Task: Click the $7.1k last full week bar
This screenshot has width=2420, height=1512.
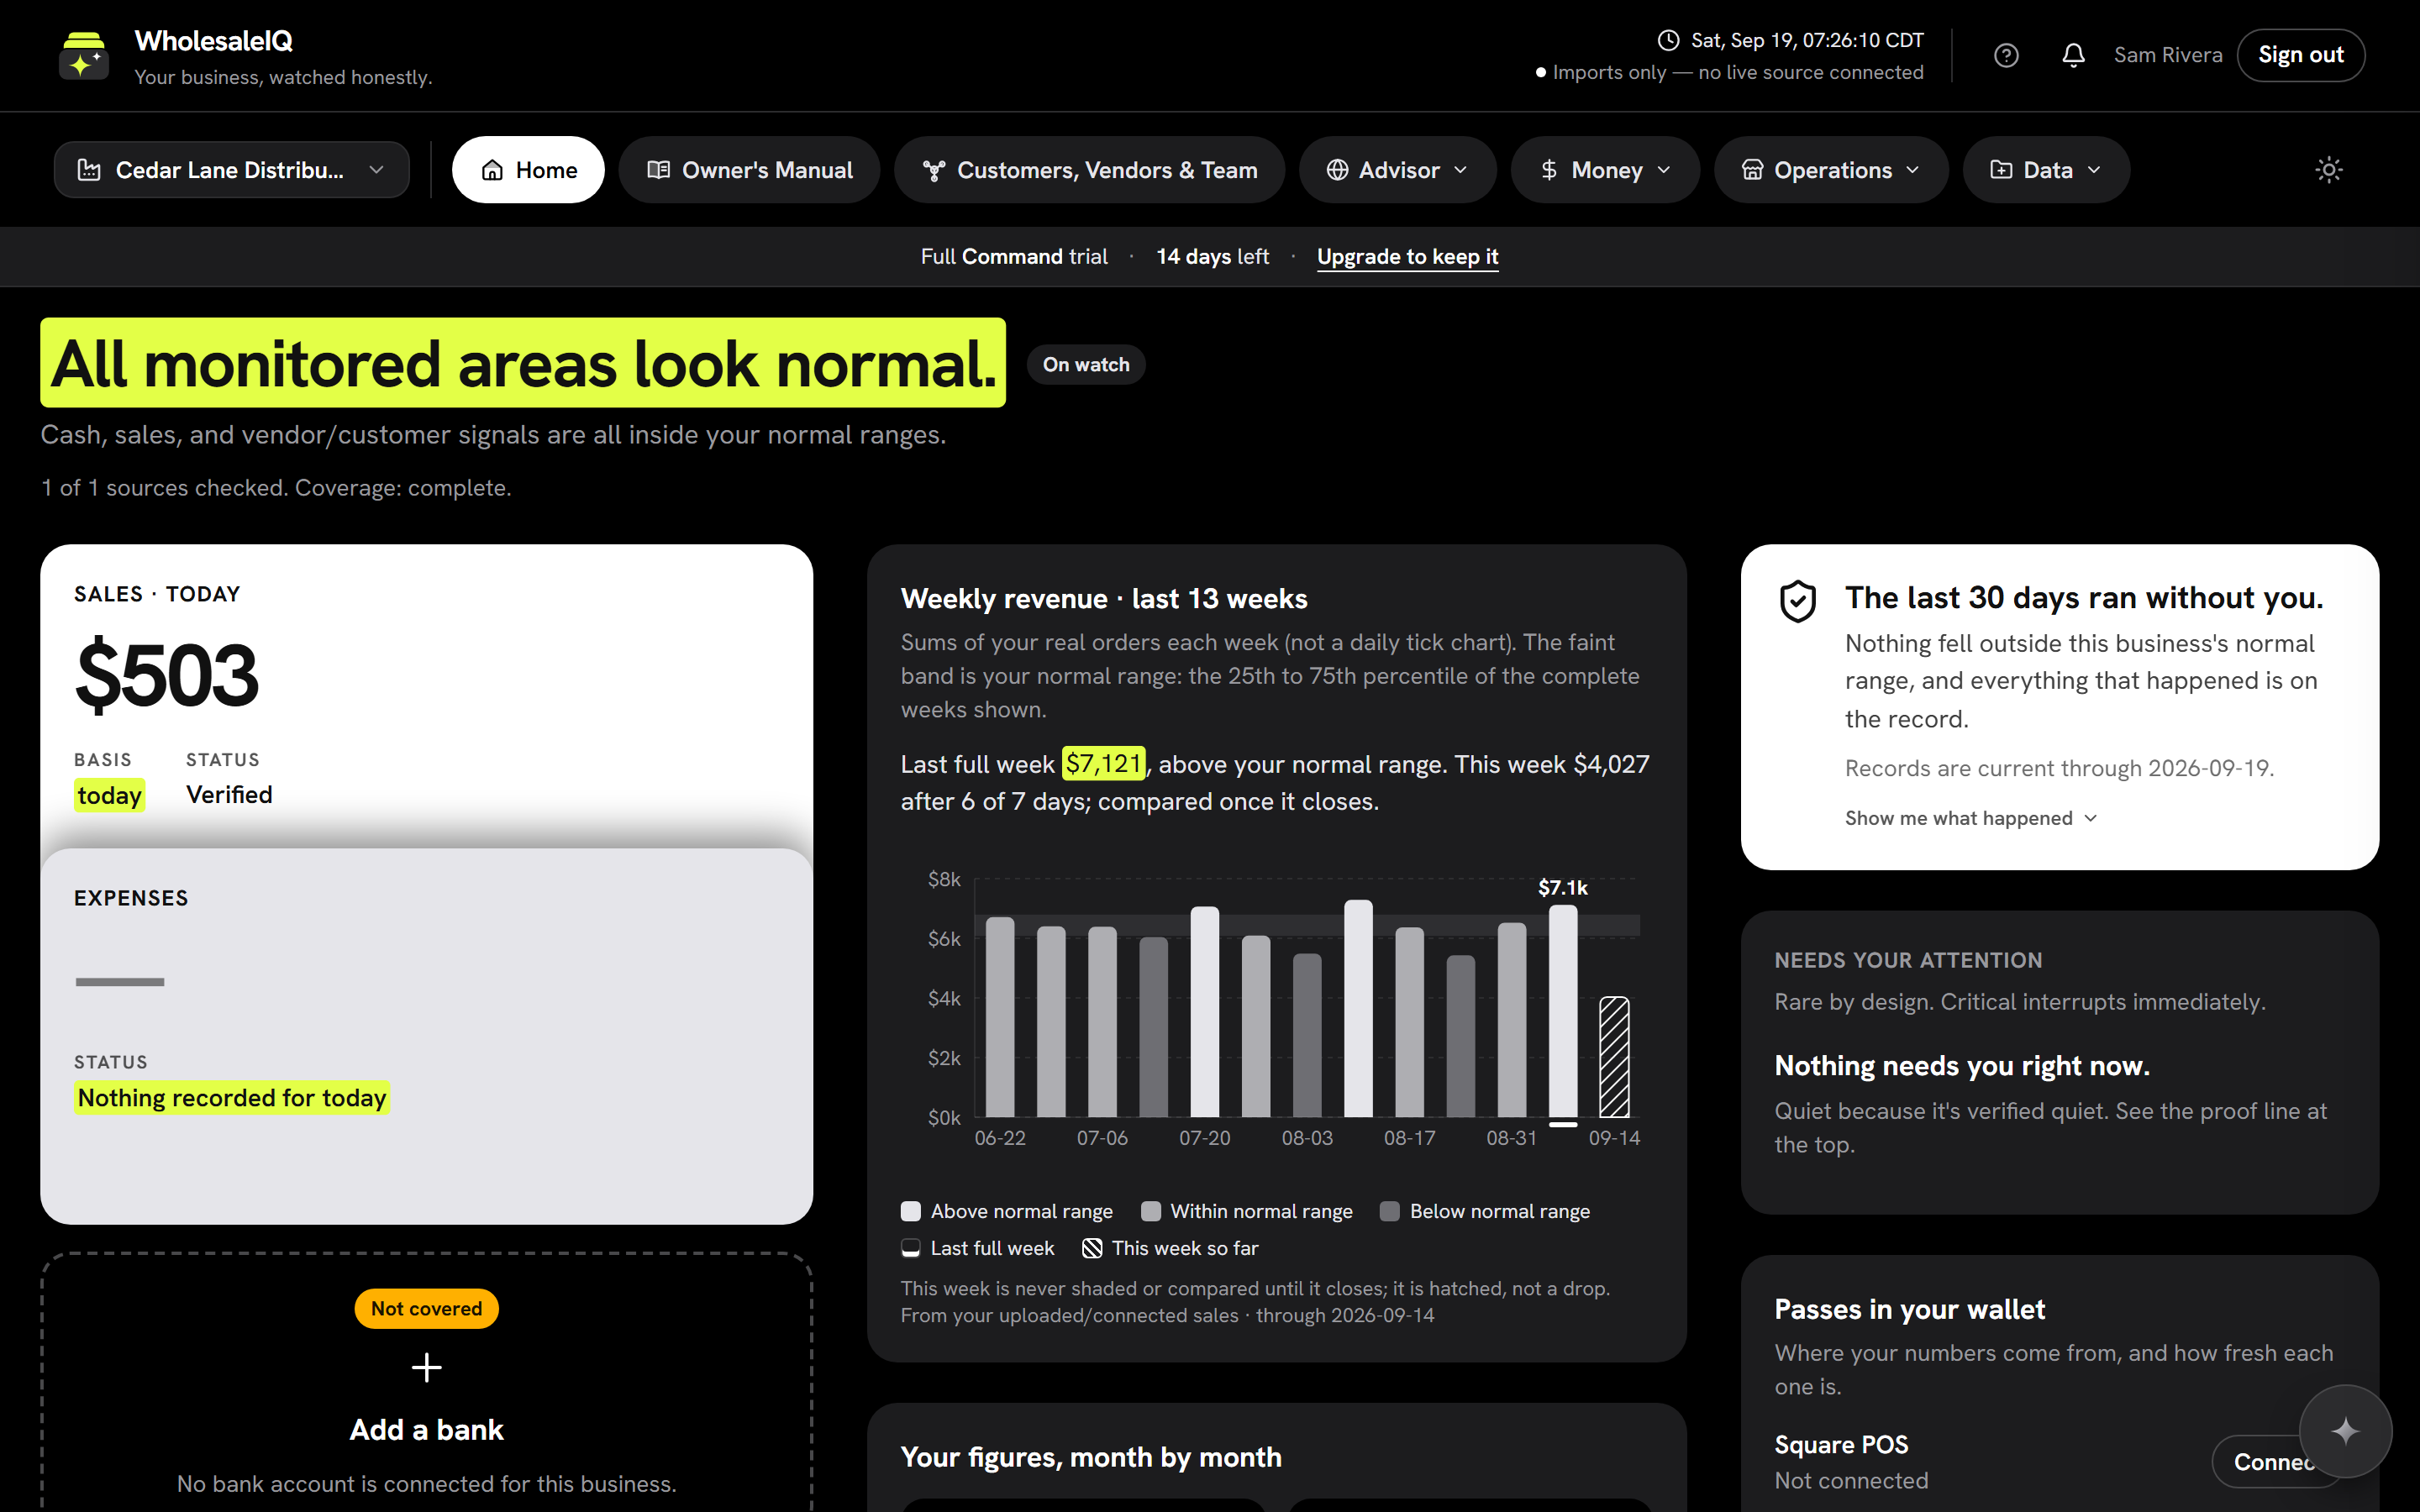Action: click(1563, 1011)
